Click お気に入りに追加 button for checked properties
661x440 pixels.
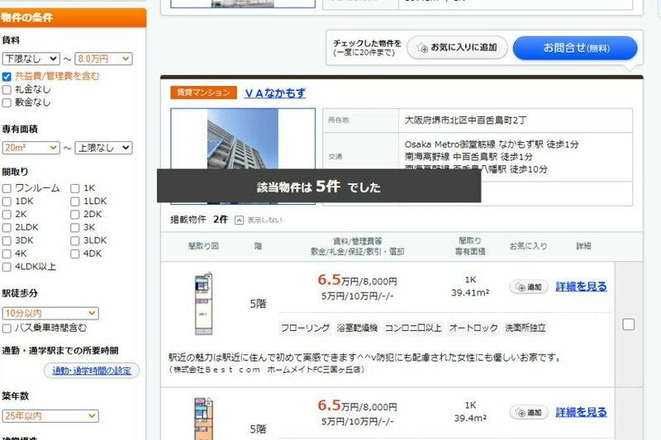[457, 48]
